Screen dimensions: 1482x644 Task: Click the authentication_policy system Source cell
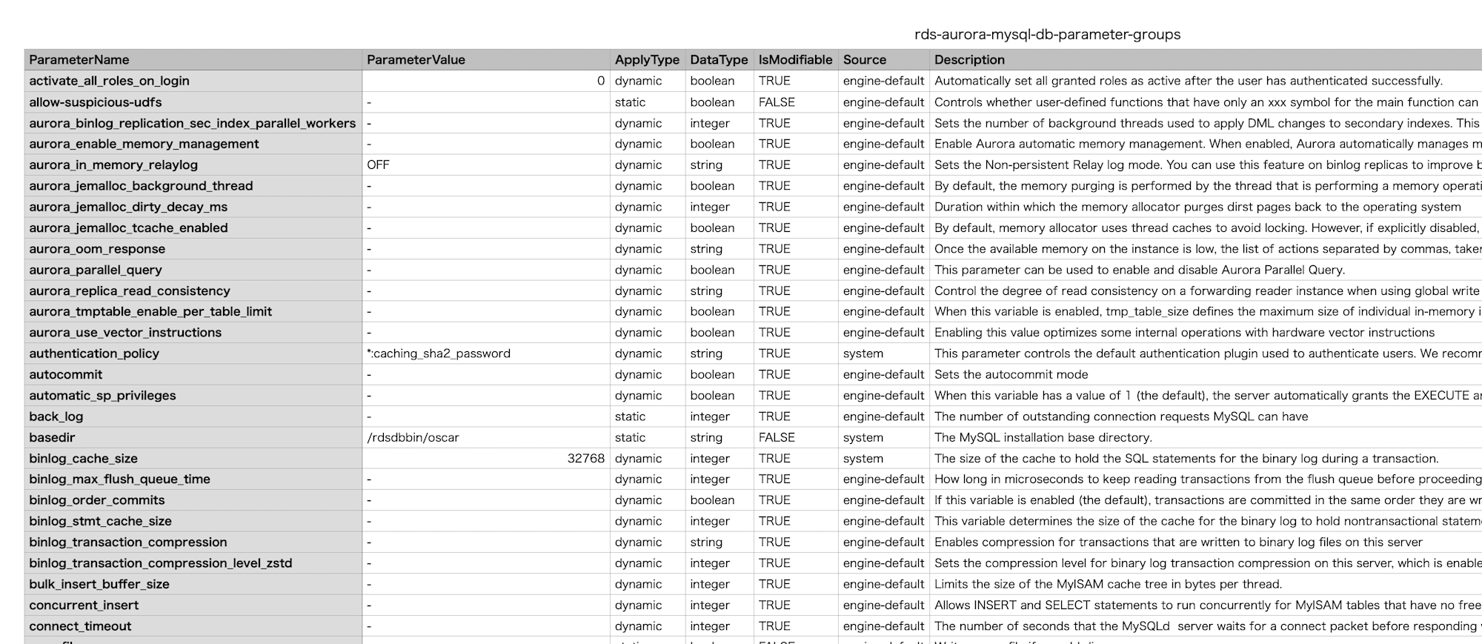tap(883, 353)
